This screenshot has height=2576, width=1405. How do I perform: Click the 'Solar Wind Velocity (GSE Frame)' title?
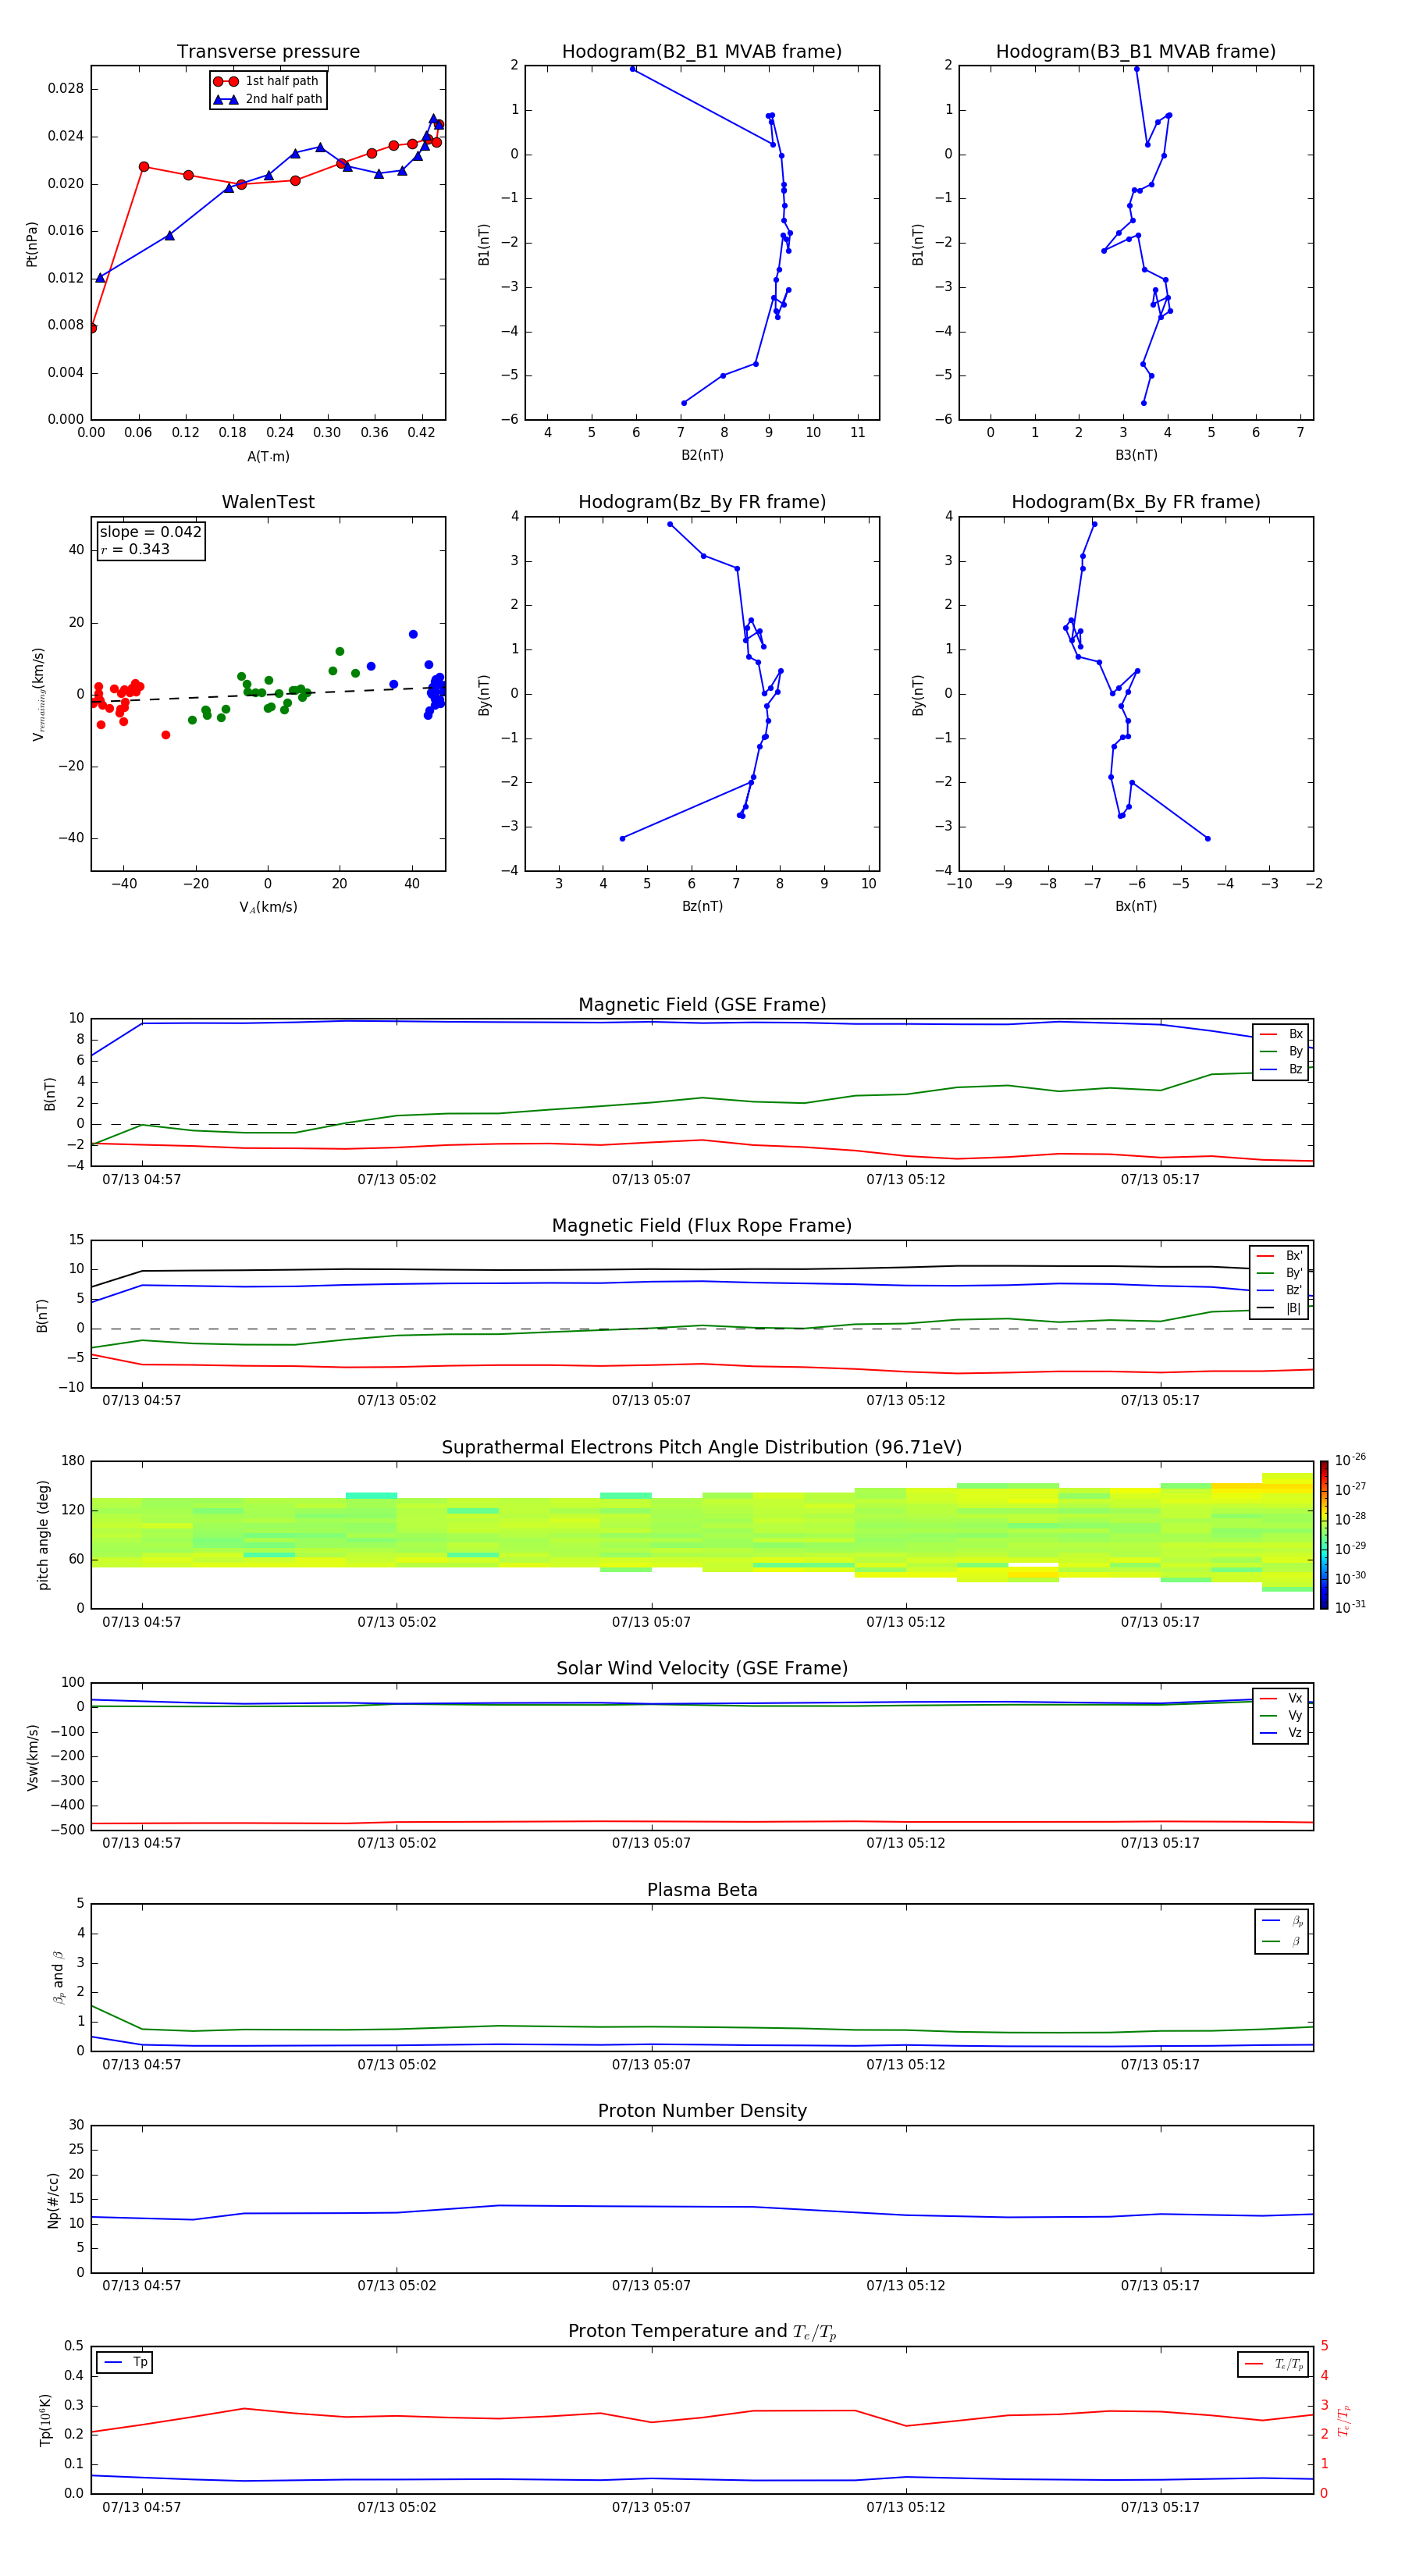point(702,1668)
